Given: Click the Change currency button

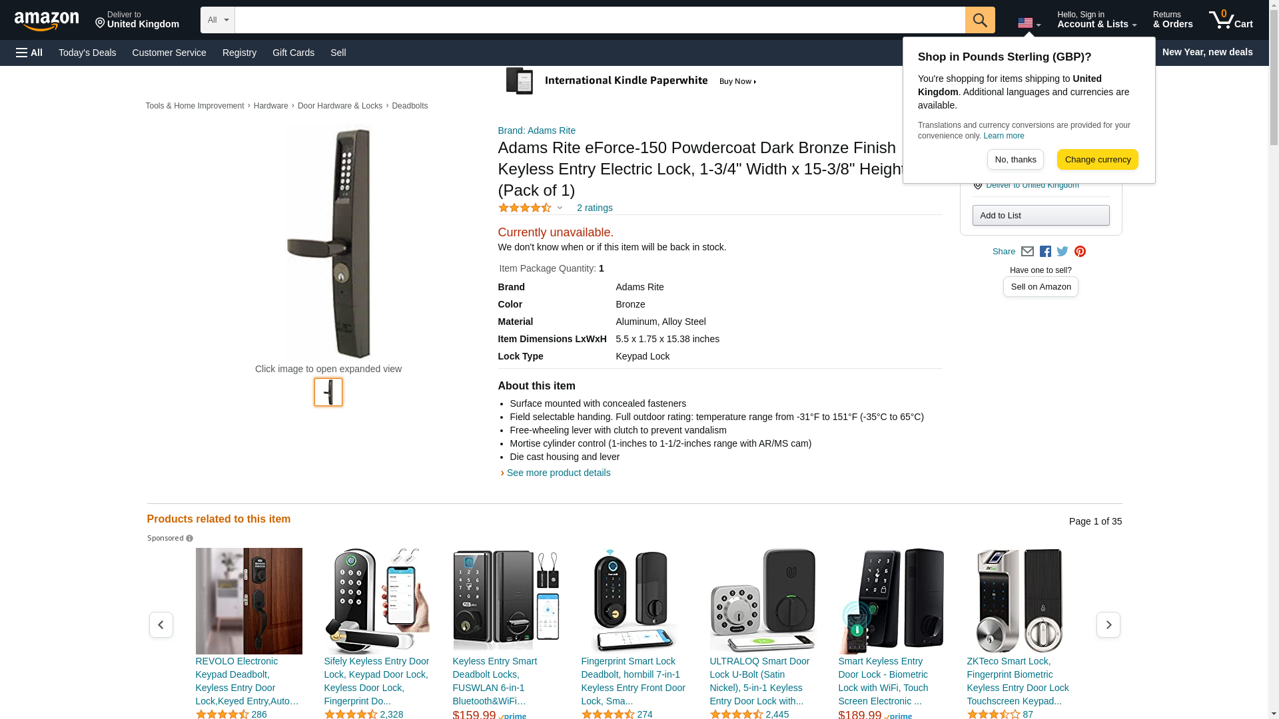Looking at the screenshot, I should (x=1097, y=159).
